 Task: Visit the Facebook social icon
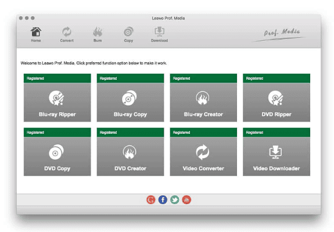[163, 200]
